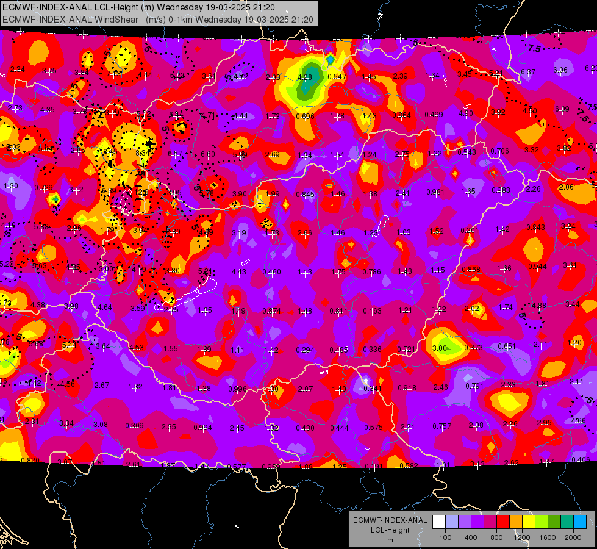The height and width of the screenshot is (549, 597).
Task: Click the wind shear value 6.37
Action: pyautogui.click(x=528, y=71)
